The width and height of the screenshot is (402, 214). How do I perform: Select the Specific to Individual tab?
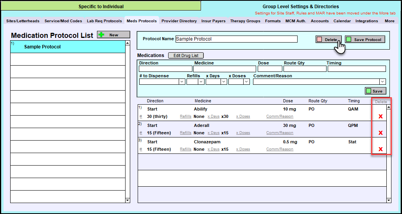coord(101,6)
